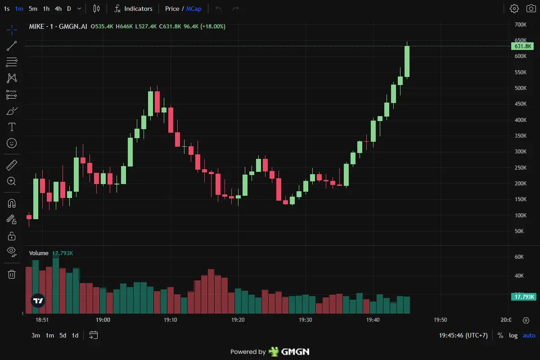The image size is (540, 360).
Task: Toggle auto scale
Action: click(529, 335)
